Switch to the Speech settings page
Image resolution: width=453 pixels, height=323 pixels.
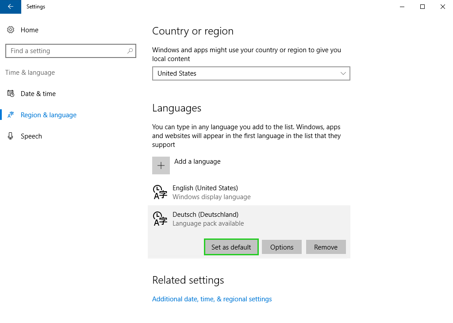tap(31, 136)
